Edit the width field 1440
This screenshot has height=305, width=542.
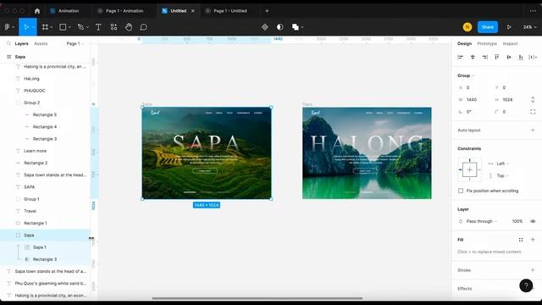point(477,100)
